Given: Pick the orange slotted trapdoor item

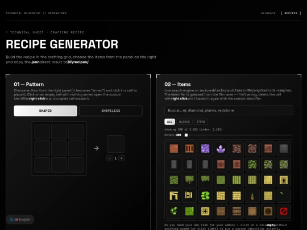Looking at the screenshot, I should [189, 148].
